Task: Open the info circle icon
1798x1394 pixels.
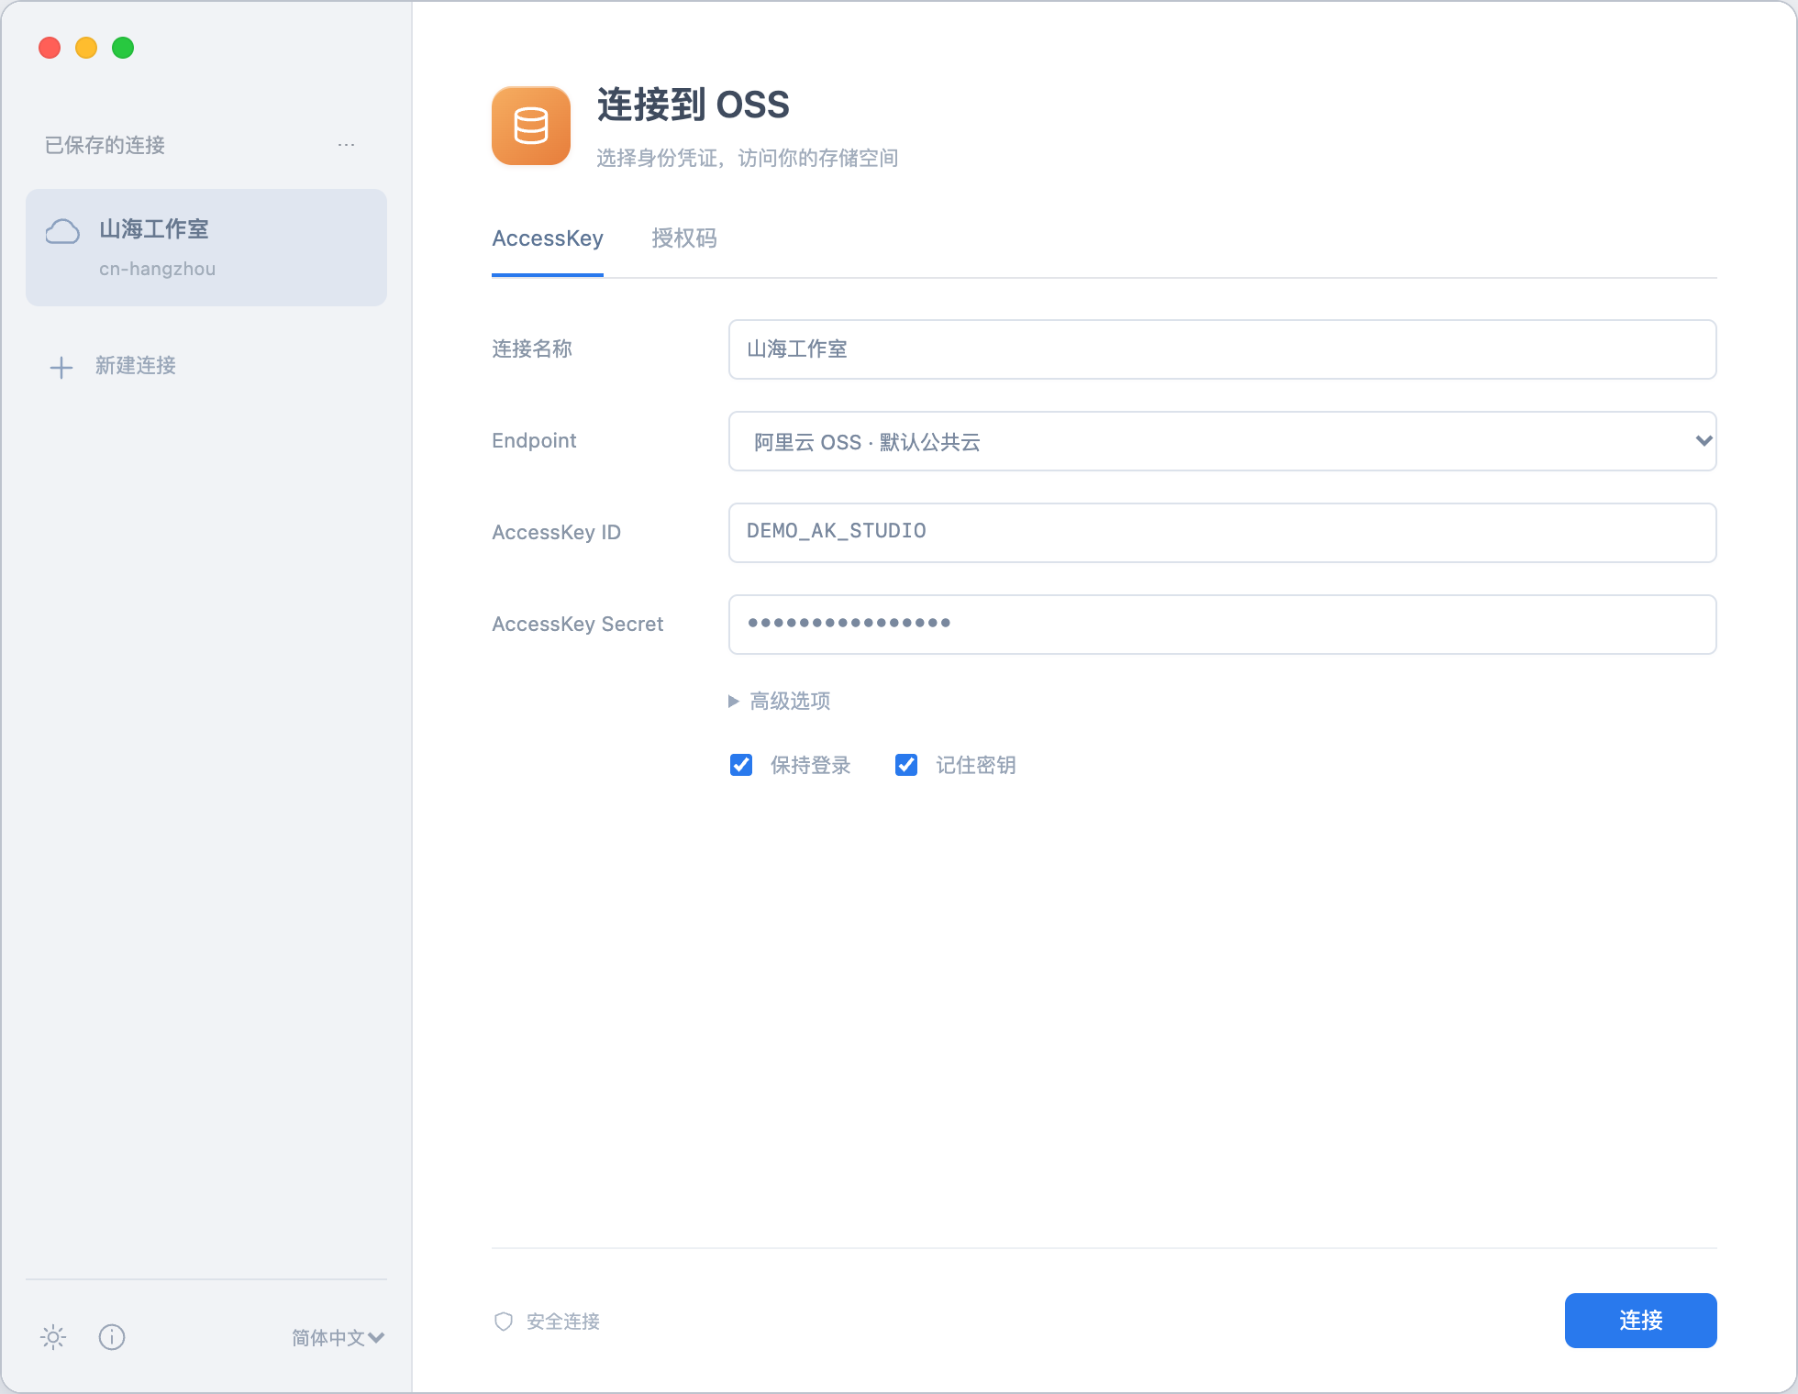Action: point(112,1337)
